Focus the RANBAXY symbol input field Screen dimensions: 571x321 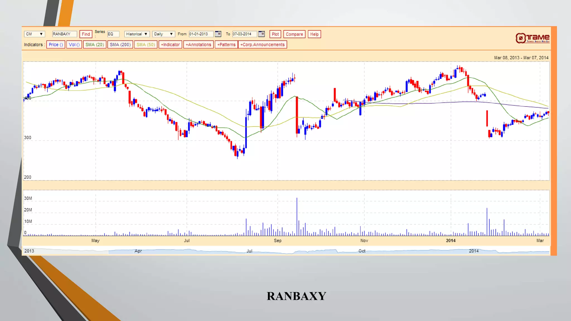[x=64, y=34]
